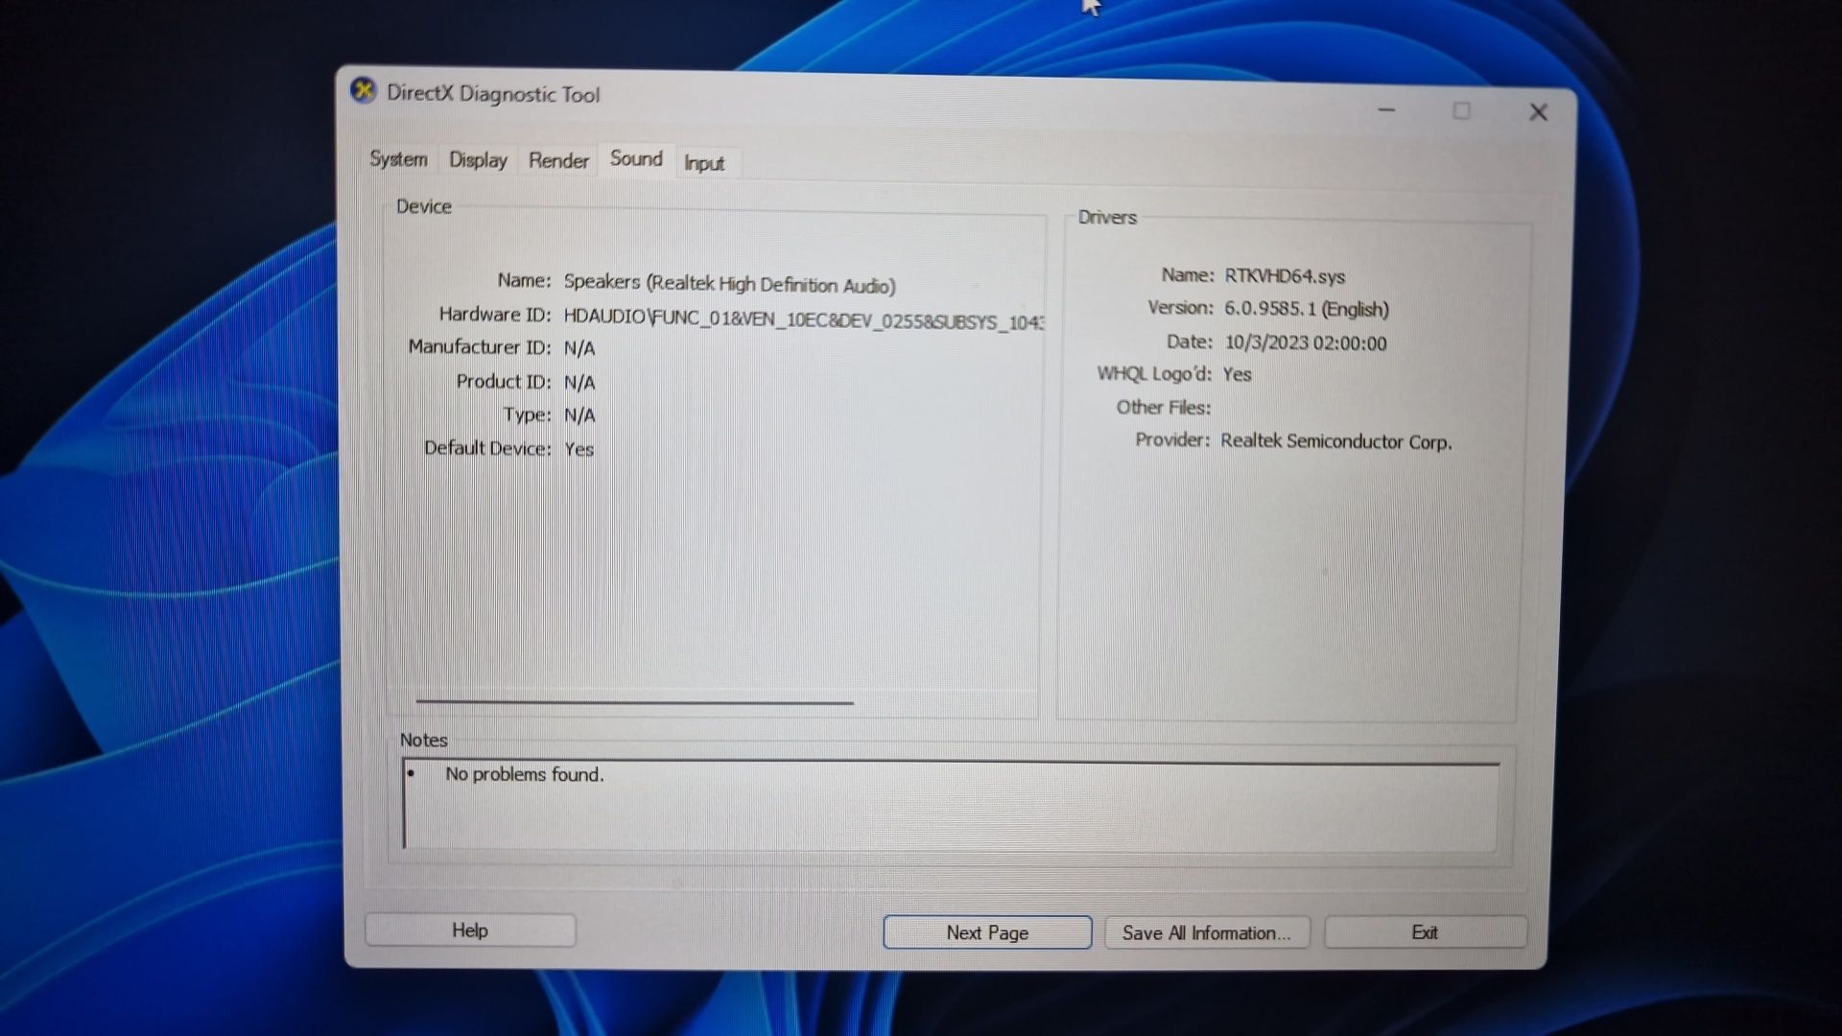This screenshot has width=1842, height=1036.
Task: Click the DirectX Diagnostic Tool title icon
Action: pos(364,91)
